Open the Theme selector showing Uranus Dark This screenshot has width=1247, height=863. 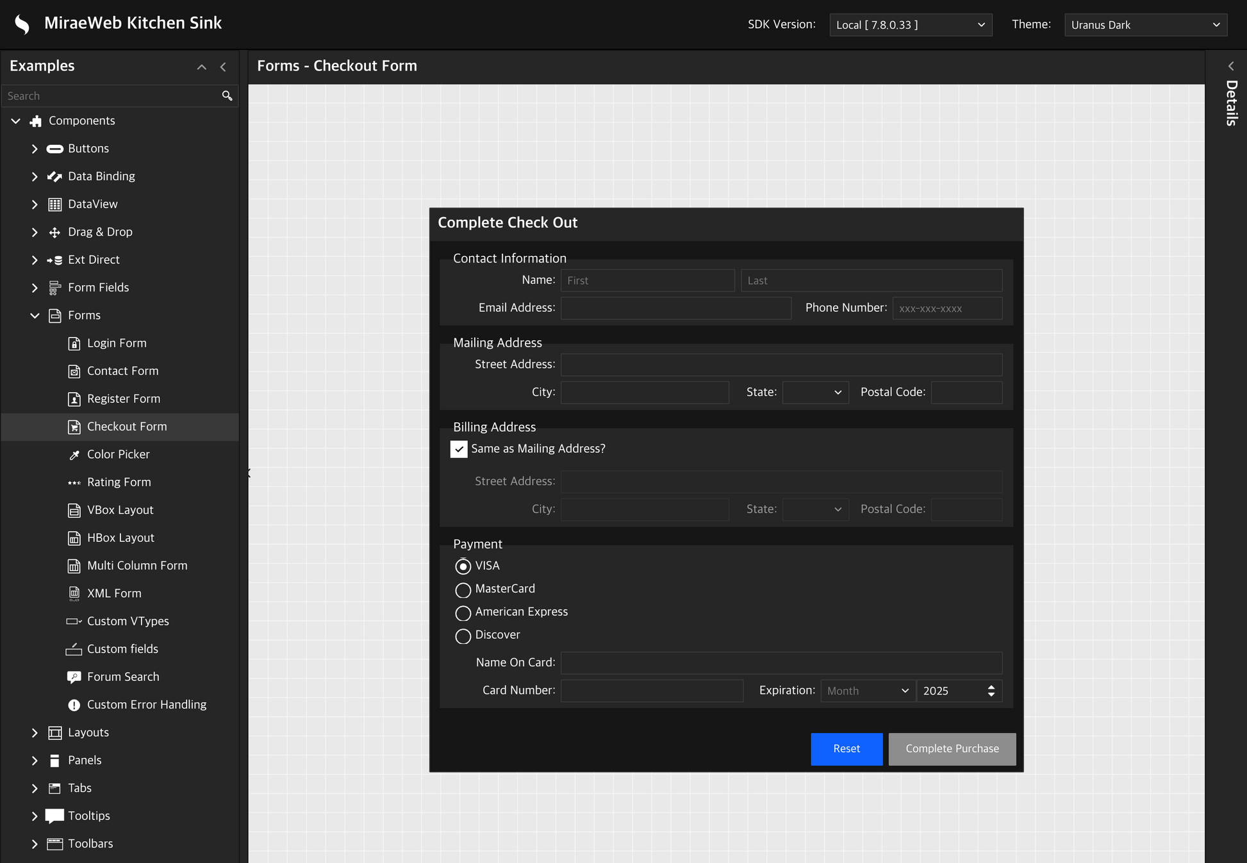click(x=1145, y=24)
